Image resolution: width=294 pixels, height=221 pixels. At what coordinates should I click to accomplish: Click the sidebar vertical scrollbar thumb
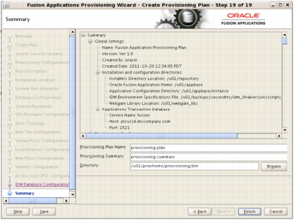(x=72, y=113)
